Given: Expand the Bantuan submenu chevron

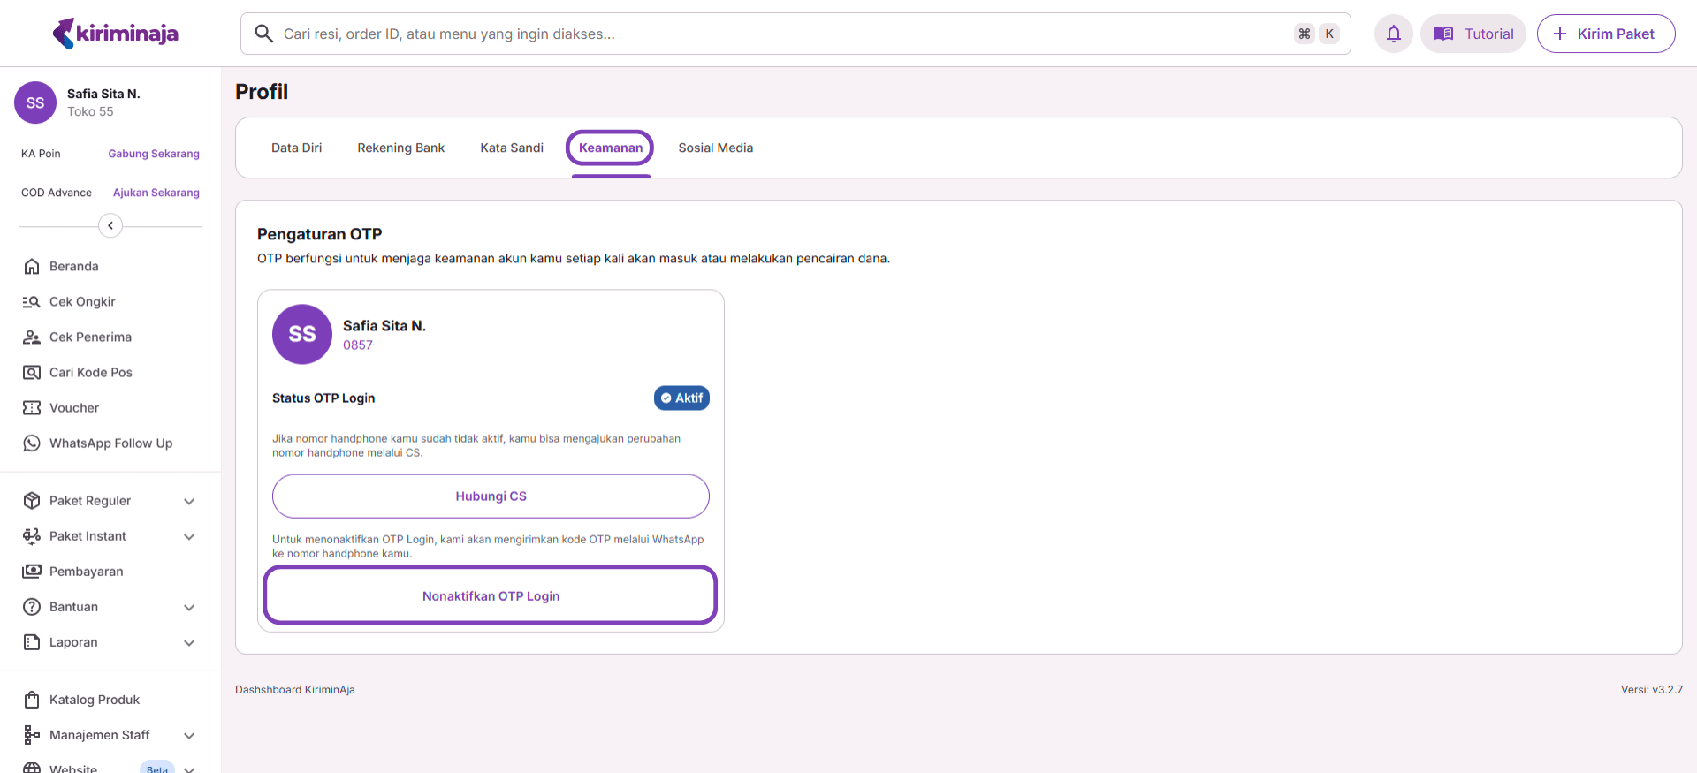Looking at the screenshot, I should [189, 607].
